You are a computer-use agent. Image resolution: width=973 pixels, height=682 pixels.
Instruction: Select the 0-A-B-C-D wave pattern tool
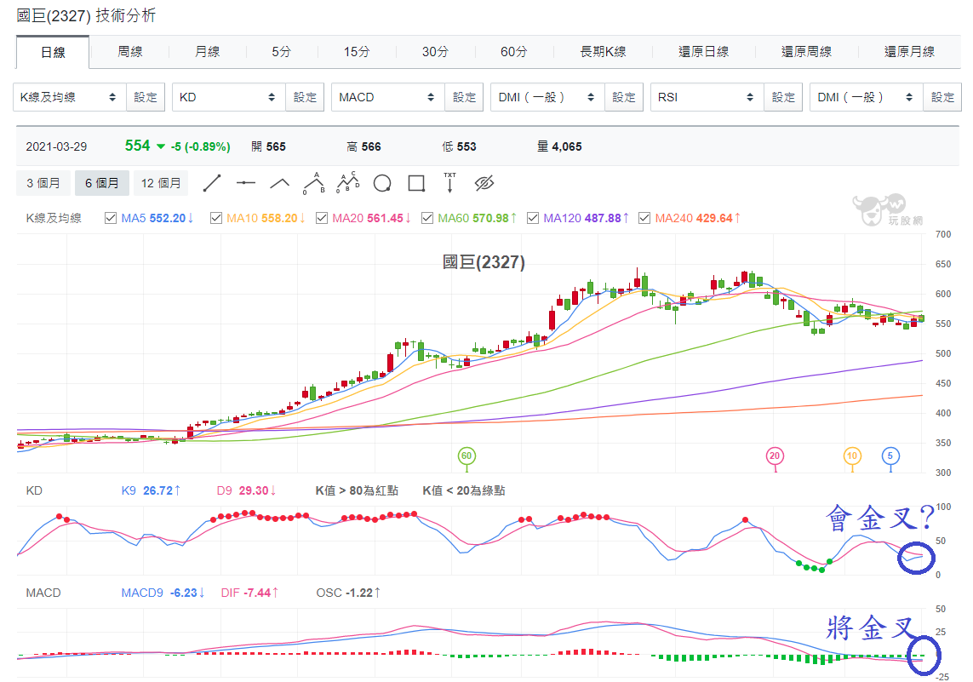click(348, 182)
